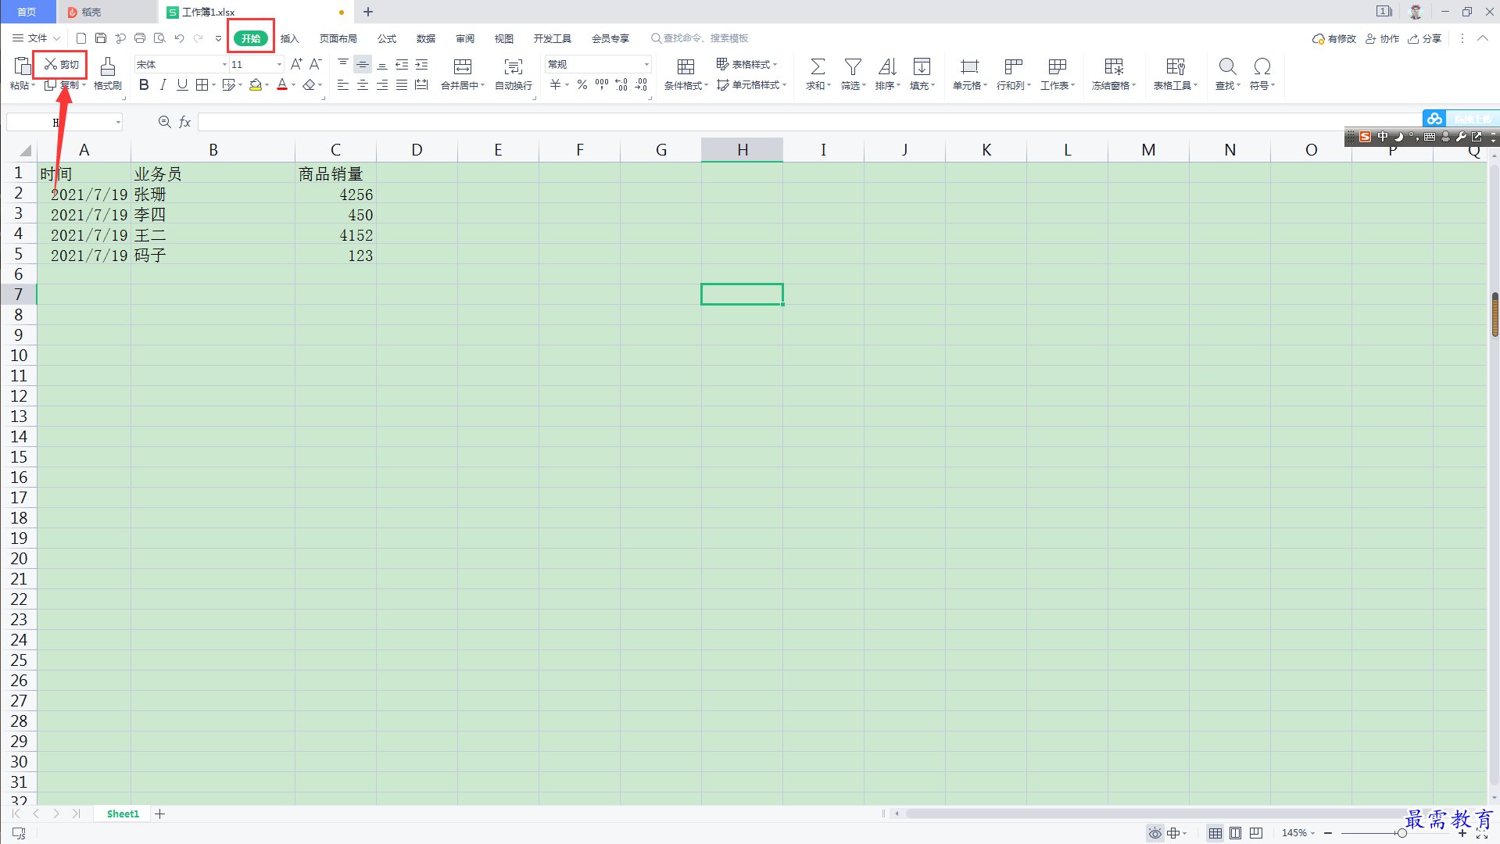Click the AutoSum (求和) sigma icon
This screenshot has width=1500, height=844.
click(x=818, y=66)
